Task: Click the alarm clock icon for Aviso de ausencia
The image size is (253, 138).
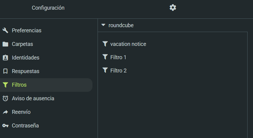Action: point(5,98)
